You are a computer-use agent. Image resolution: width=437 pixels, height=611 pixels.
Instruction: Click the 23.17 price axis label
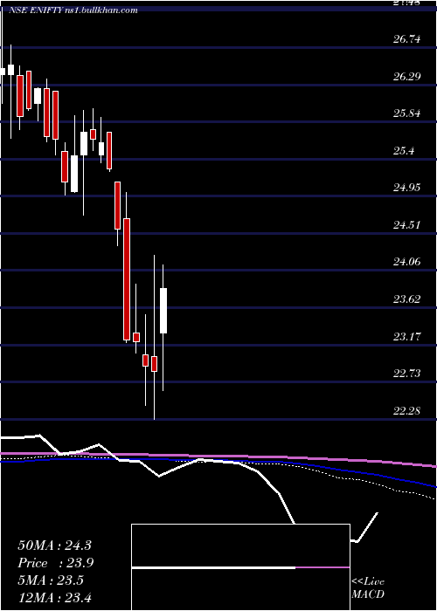(407, 336)
